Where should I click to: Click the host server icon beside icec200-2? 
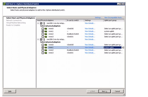(x=44, y=39)
